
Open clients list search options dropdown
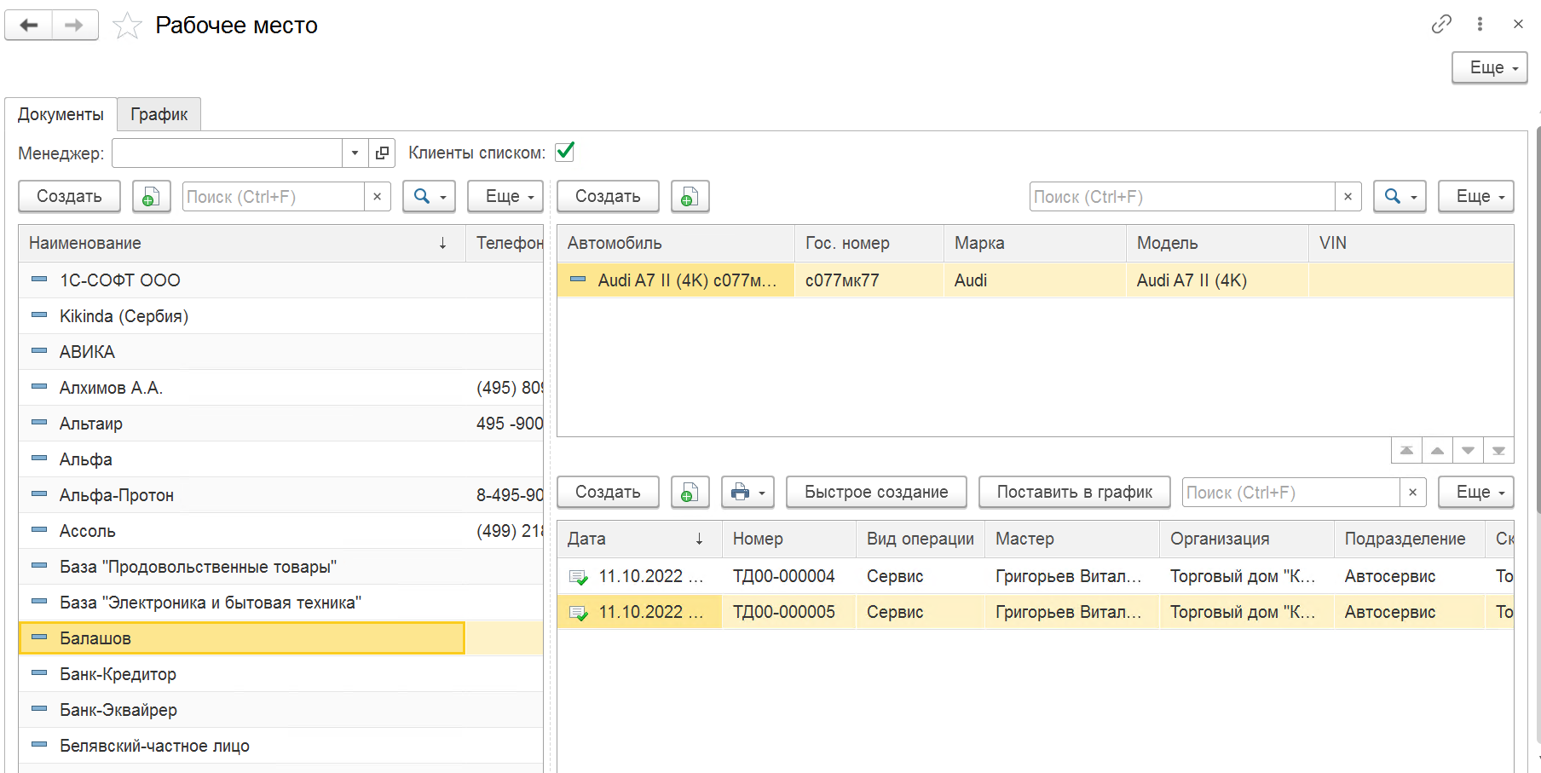(430, 197)
